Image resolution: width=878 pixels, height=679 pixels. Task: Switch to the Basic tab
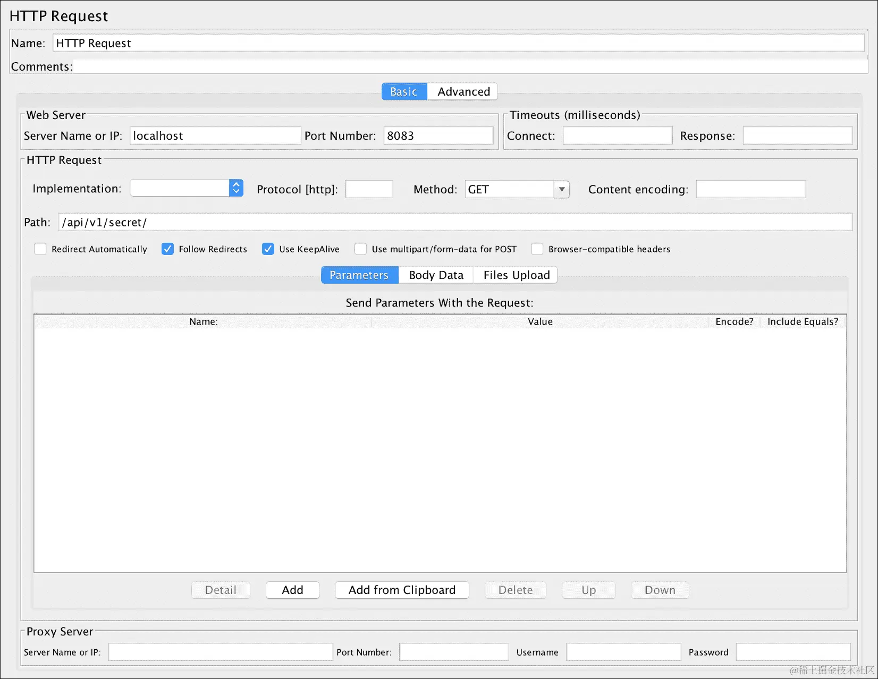(404, 91)
